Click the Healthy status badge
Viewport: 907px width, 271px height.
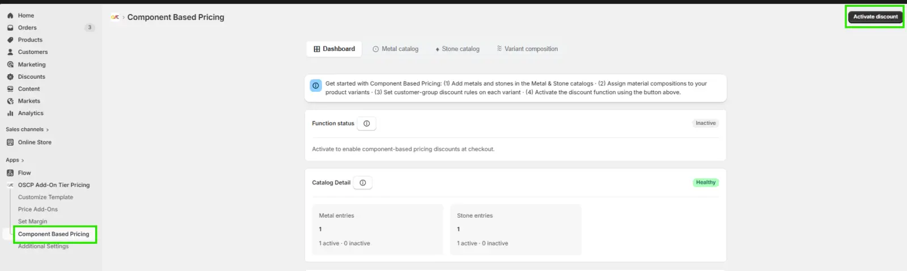(706, 183)
